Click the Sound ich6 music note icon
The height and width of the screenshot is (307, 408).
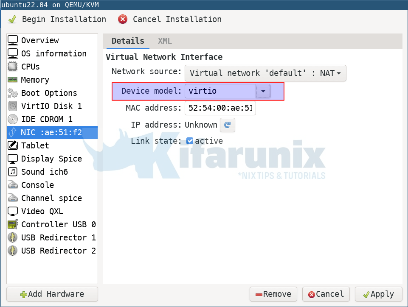13,172
